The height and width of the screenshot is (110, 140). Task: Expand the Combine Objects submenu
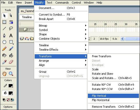pyautogui.click(x=61, y=39)
